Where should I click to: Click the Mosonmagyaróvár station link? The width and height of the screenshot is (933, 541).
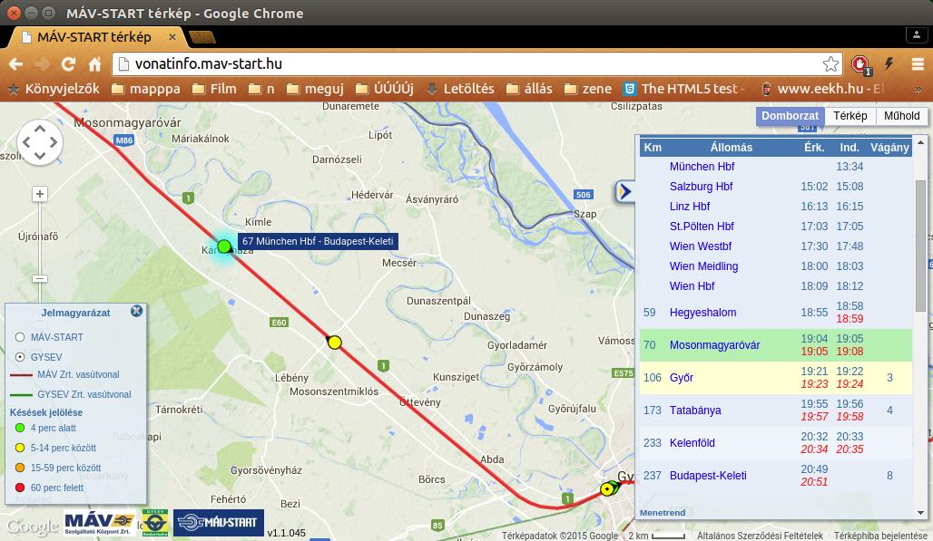pos(714,345)
